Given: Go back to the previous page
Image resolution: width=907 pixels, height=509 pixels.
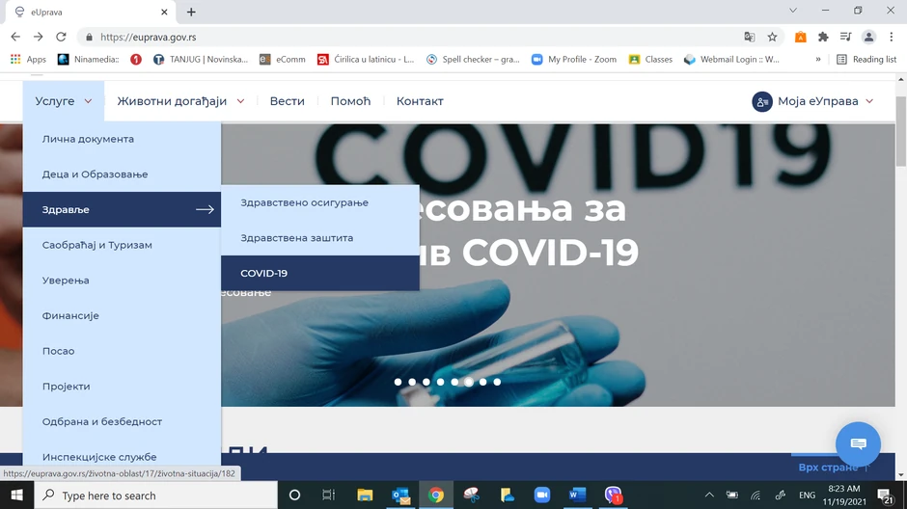Looking at the screenshot, I should 15,37.
